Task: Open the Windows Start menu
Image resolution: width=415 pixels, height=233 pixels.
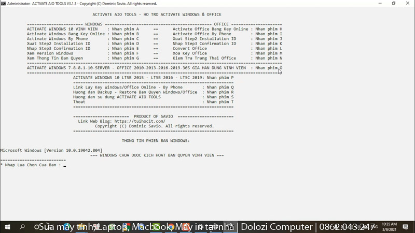Action: 7,227
